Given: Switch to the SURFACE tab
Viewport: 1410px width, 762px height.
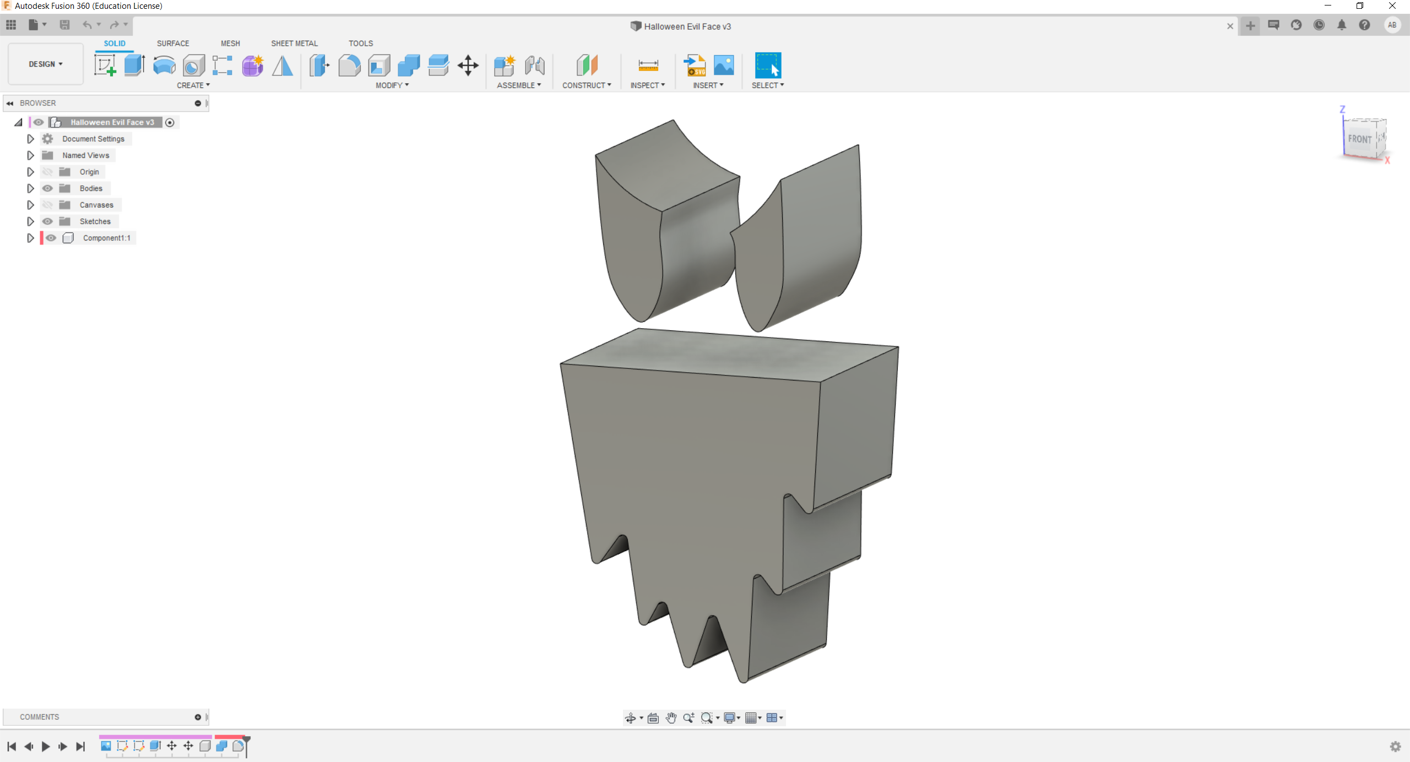Looking at the screenshot, I should 173,43.
